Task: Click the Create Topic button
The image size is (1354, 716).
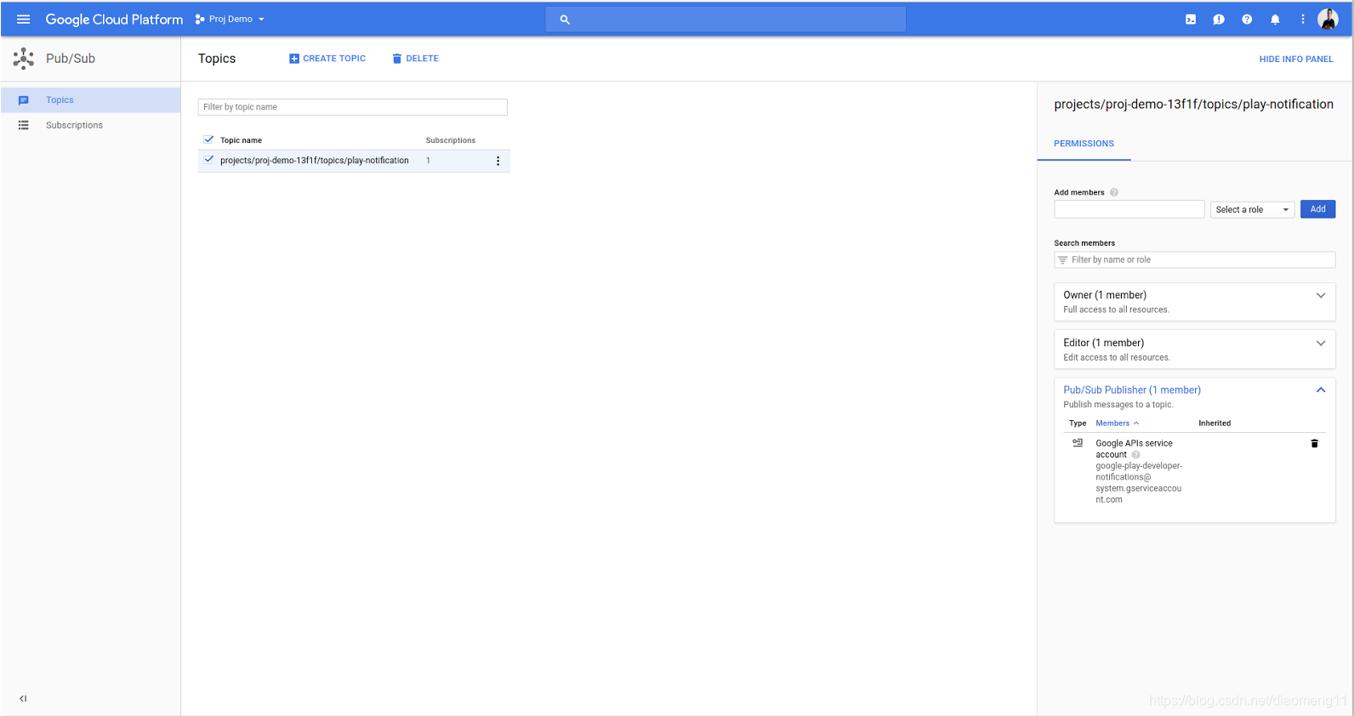Action: click(x=327, y=59)
